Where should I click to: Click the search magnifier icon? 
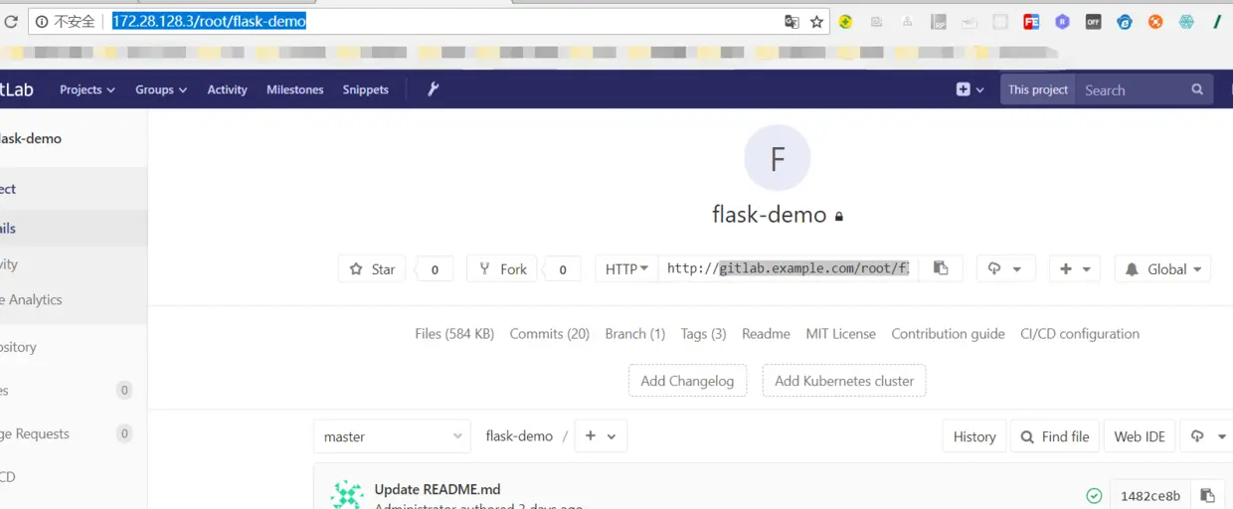(x=1197, y=89)
